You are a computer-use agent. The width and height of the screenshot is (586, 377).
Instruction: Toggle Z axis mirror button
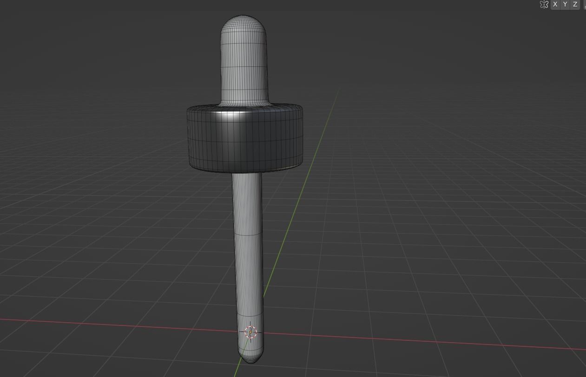click(x=575, y=4)
